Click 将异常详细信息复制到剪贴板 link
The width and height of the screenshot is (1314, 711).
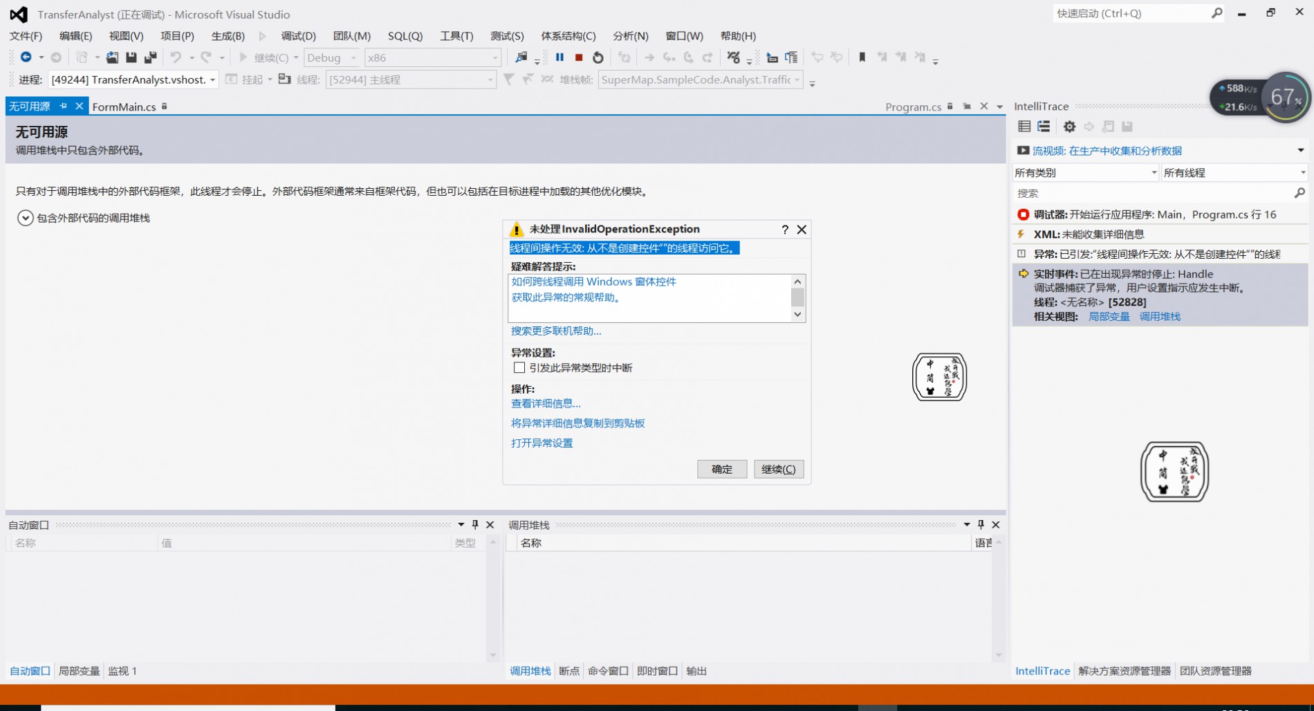coord(577,423)
